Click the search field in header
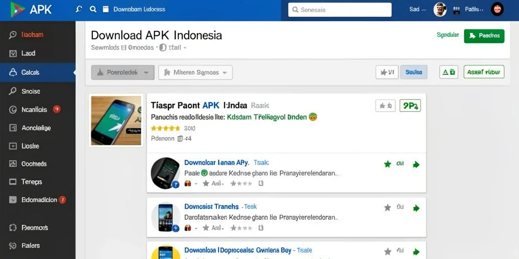Screen dimensions: 519x259 click(340, 10)
